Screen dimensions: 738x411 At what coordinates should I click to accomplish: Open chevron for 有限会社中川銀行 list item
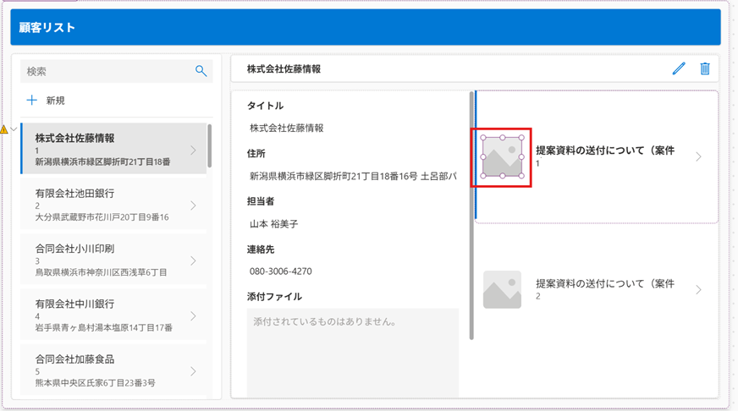[x=193, y=316]
